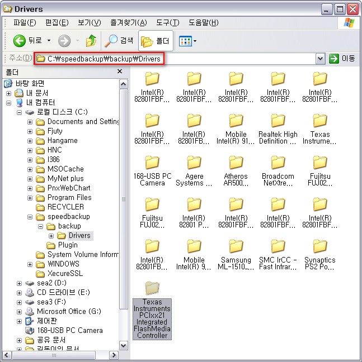This screenshot has height=362, width=362.
Task: Go up one folder level
Action: click(91, 41)
